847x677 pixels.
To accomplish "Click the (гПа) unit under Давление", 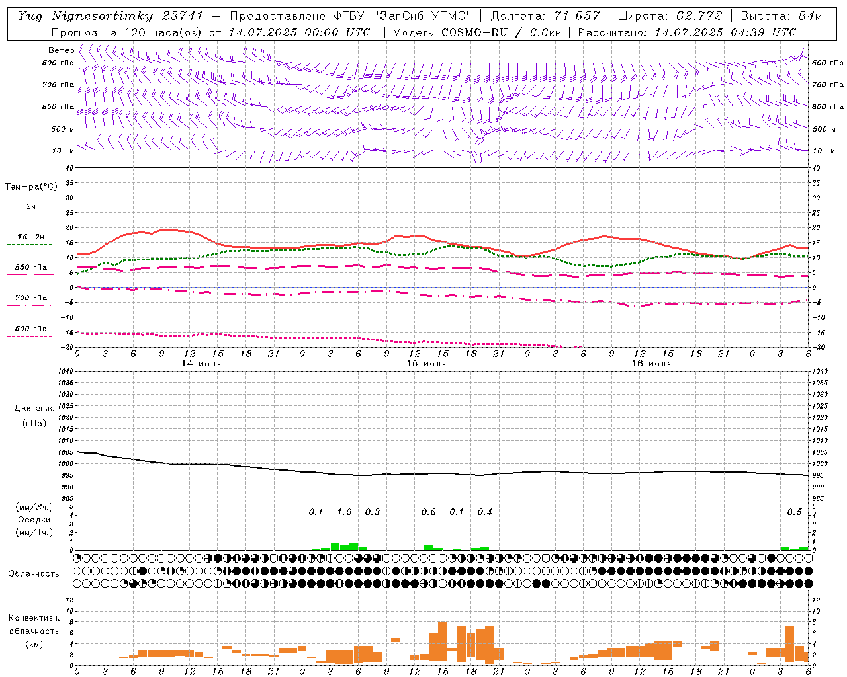I will coord(34,423).
